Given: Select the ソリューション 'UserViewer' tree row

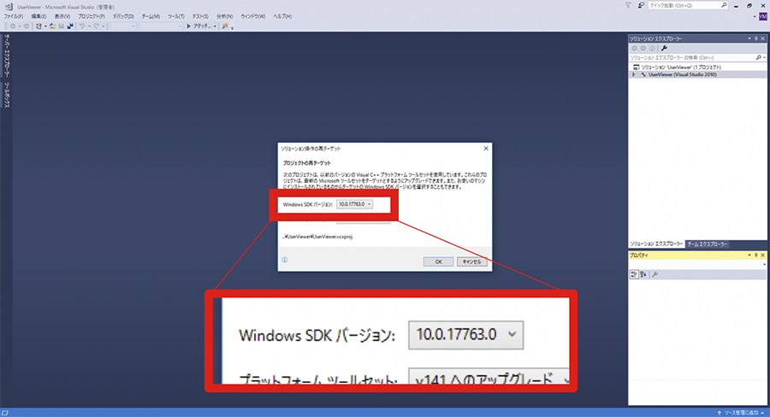Looking at the screenshot, I should click(697, 67).
